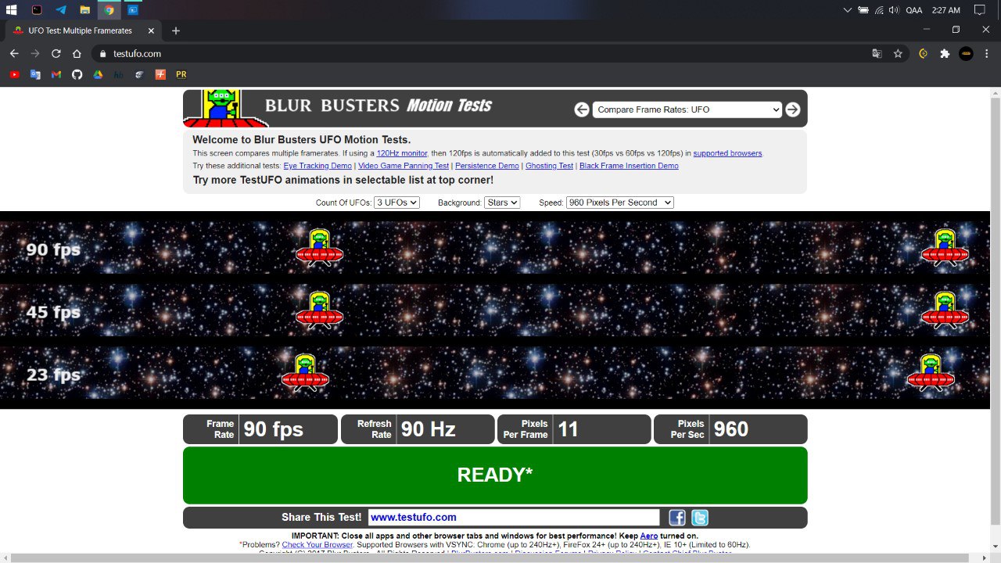Click the 23 fps animation lane label
Image resolution: width=1001 pixels, height=563 pixels.
click(x=53, y=375)
